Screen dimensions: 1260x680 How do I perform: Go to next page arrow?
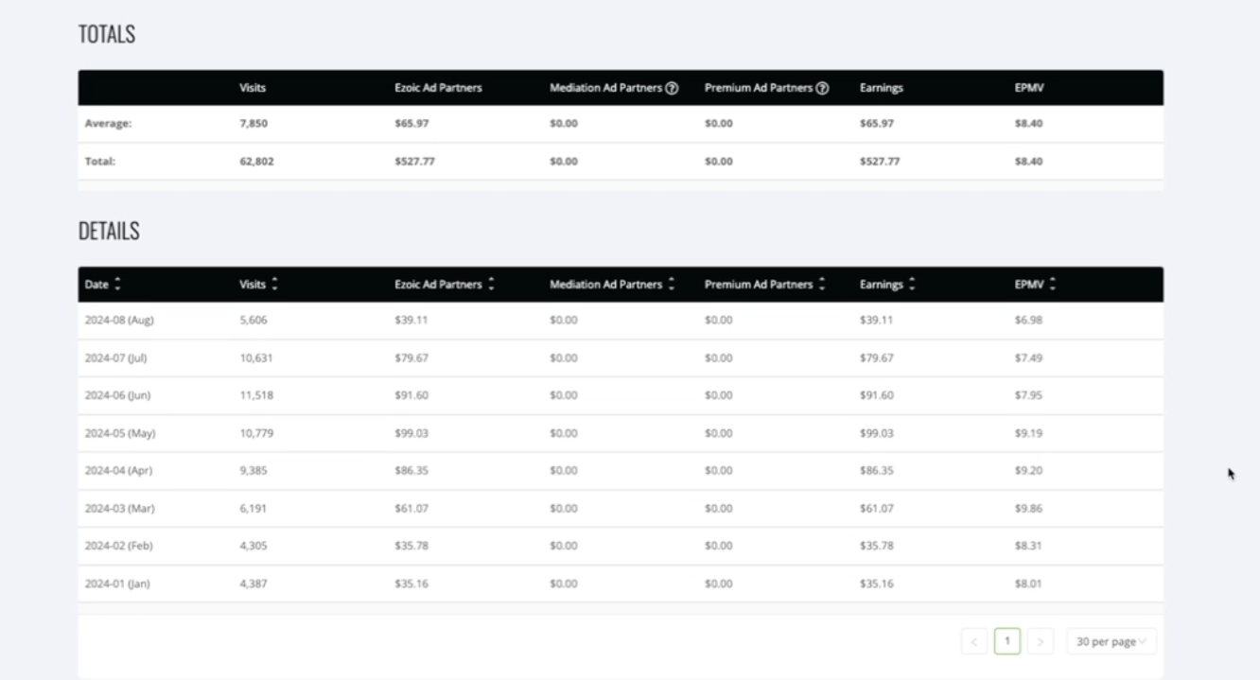tap(1040, 641)
